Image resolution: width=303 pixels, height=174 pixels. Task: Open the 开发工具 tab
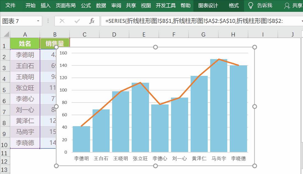166,5
